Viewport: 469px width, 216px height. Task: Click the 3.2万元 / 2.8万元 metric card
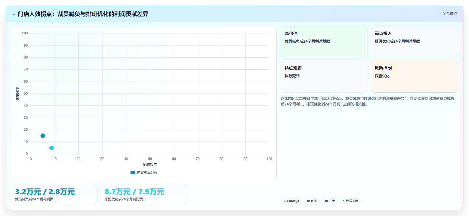coord(54,194)
